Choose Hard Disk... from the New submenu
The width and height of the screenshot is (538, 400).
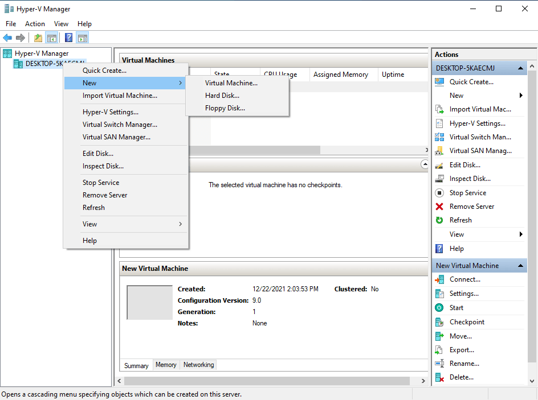238,96
